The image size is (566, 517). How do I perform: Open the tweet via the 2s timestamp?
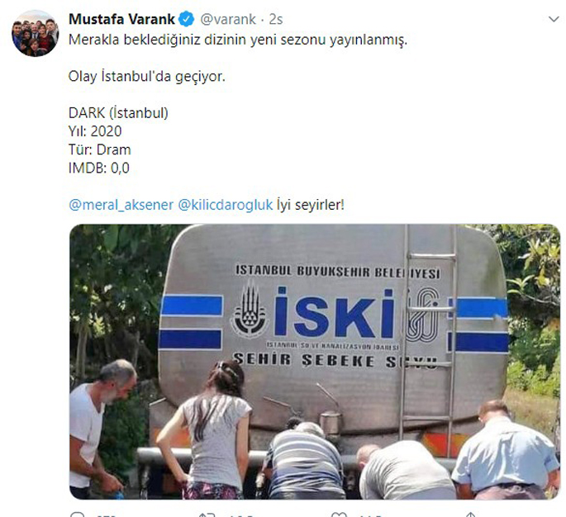click(276, 19)
